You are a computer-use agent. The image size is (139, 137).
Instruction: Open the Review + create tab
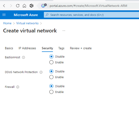pos(81,48)
